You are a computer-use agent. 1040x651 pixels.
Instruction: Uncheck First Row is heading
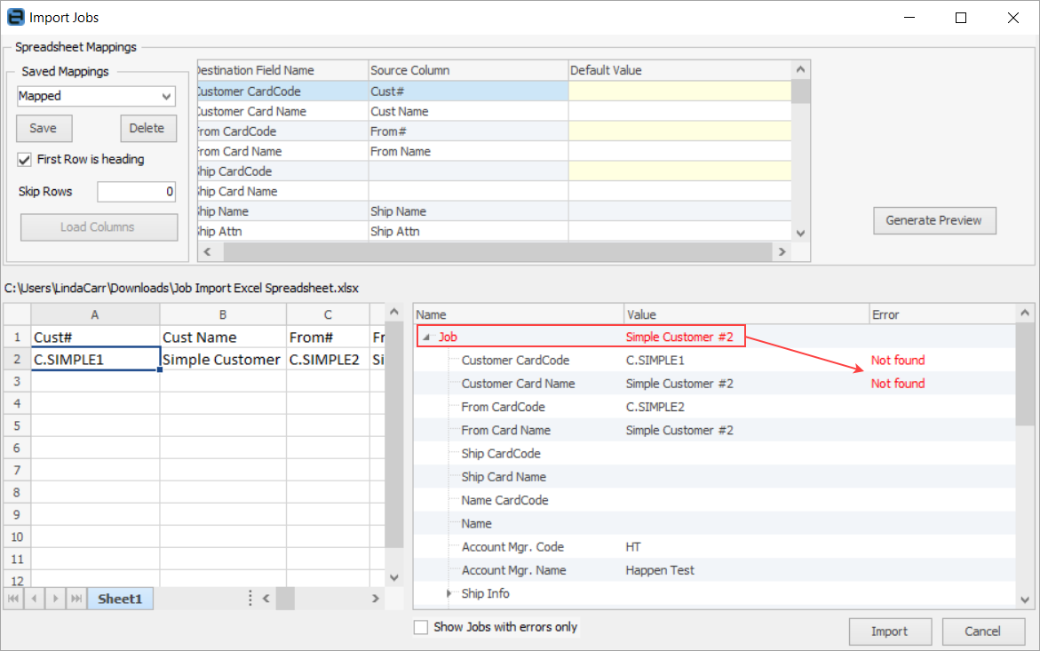[25, 160]
